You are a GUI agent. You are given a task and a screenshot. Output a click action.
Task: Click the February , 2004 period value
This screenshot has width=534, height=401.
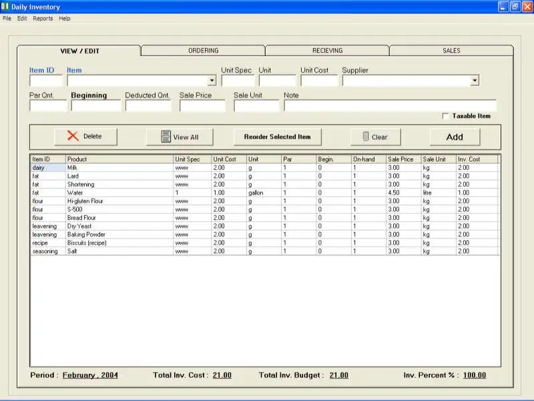pos(90,375)
